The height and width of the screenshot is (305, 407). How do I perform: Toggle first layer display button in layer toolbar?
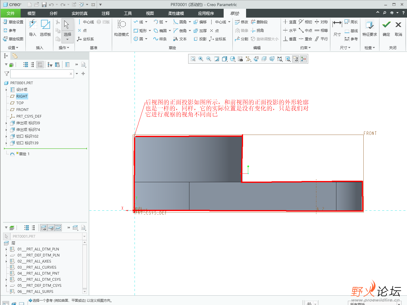(44, 228)
